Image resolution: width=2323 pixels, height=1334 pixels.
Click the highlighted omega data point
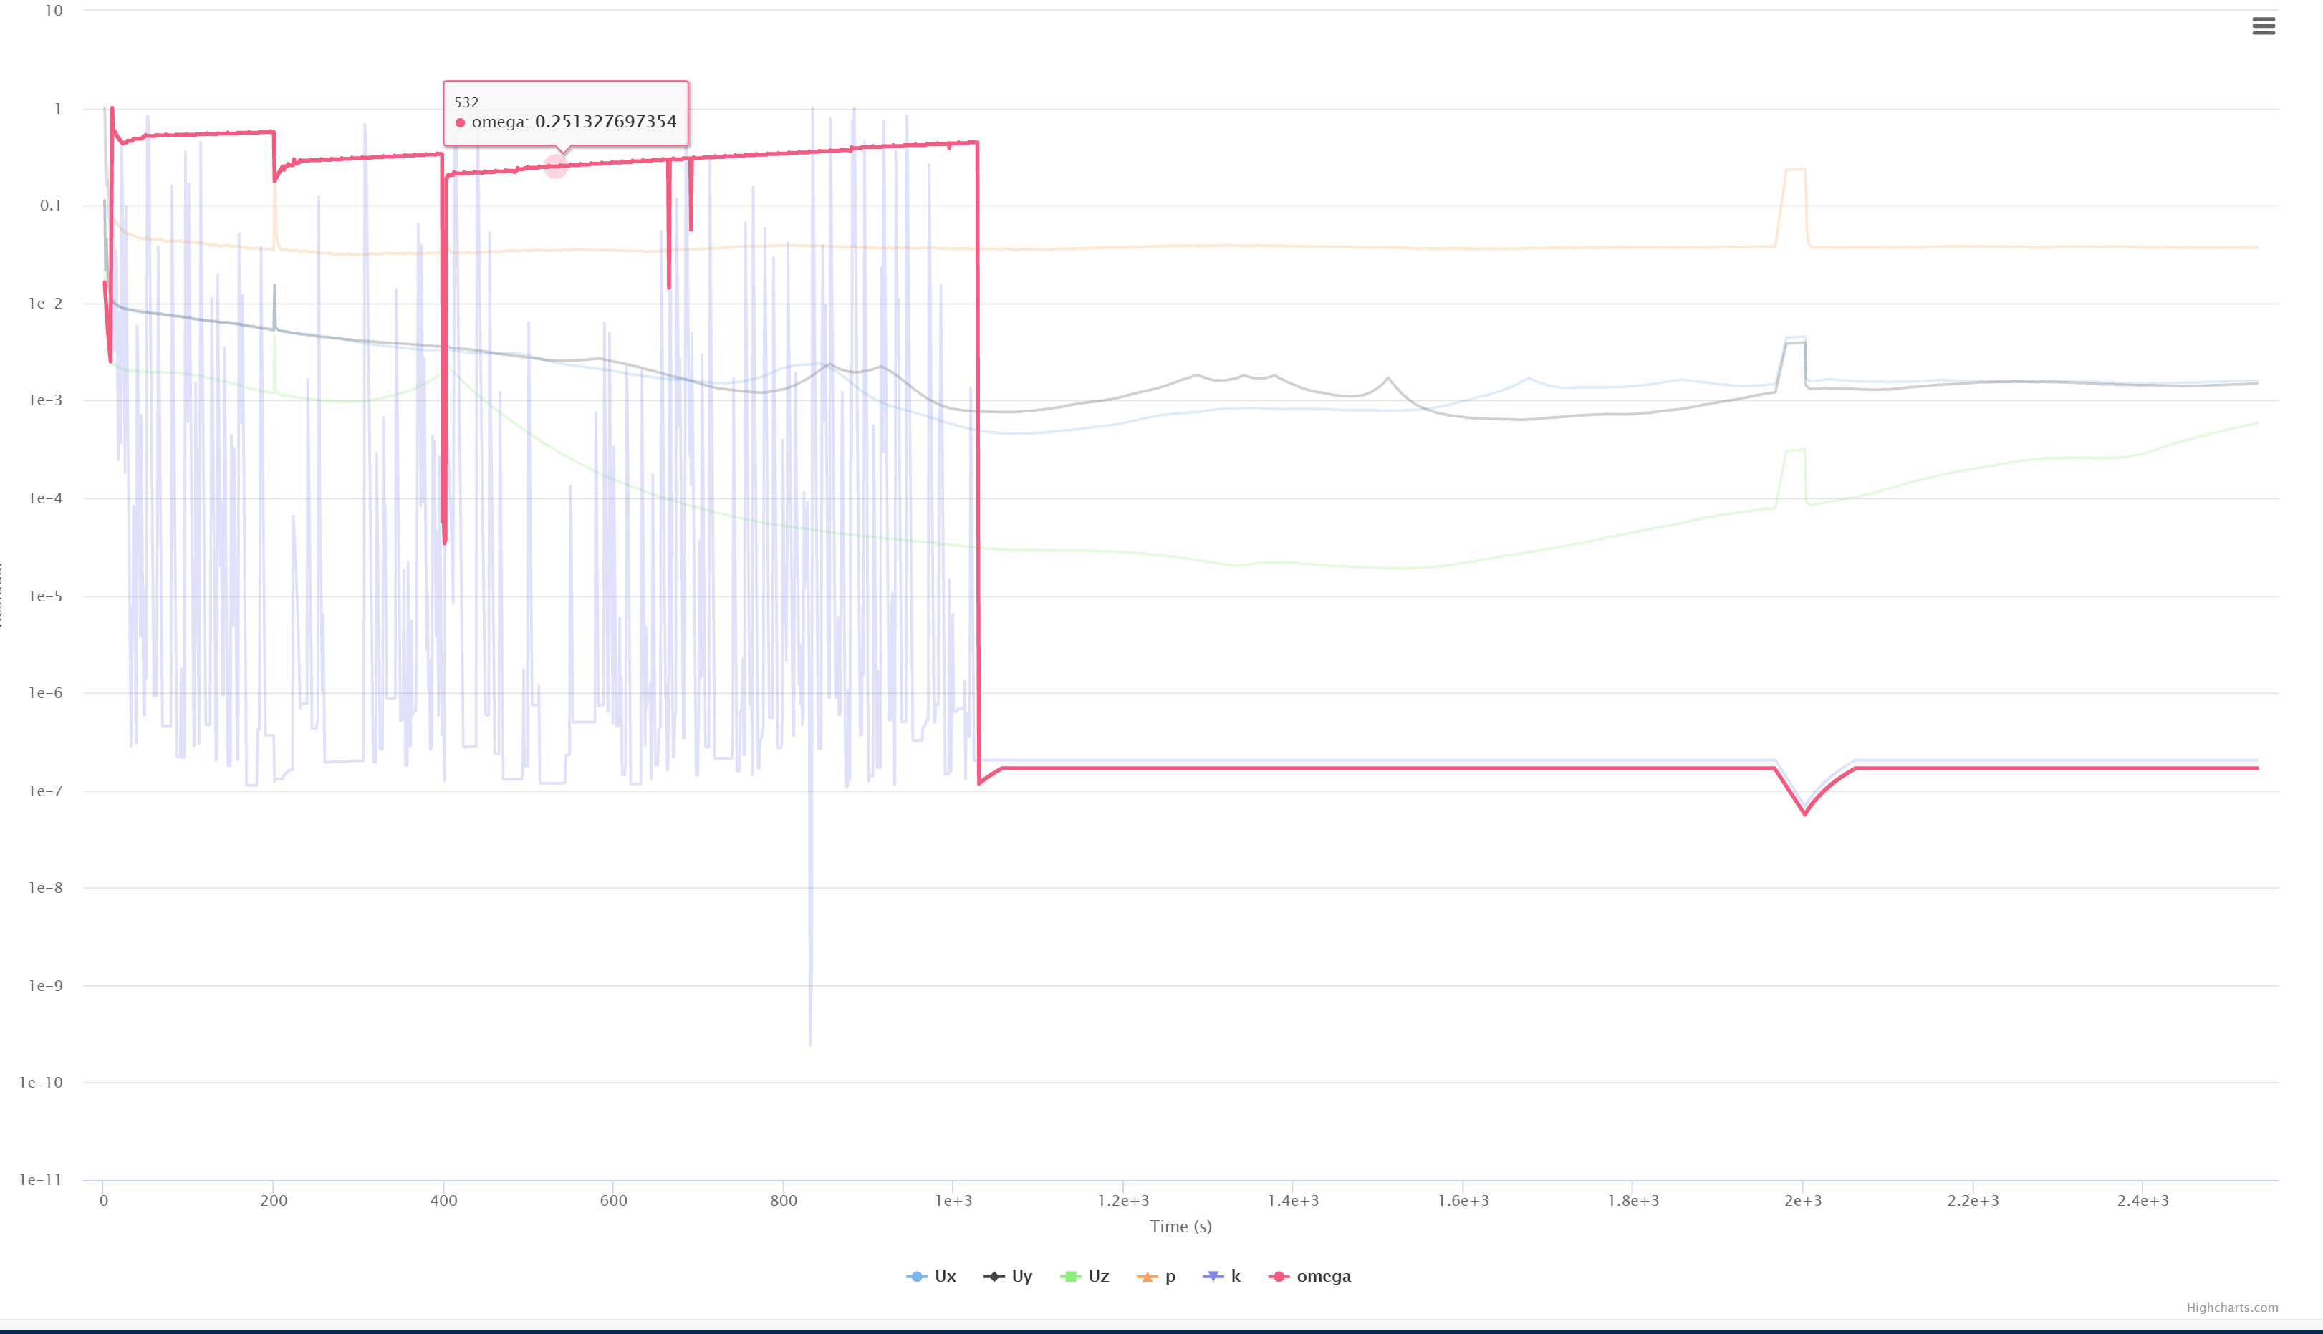click(555, 166)
